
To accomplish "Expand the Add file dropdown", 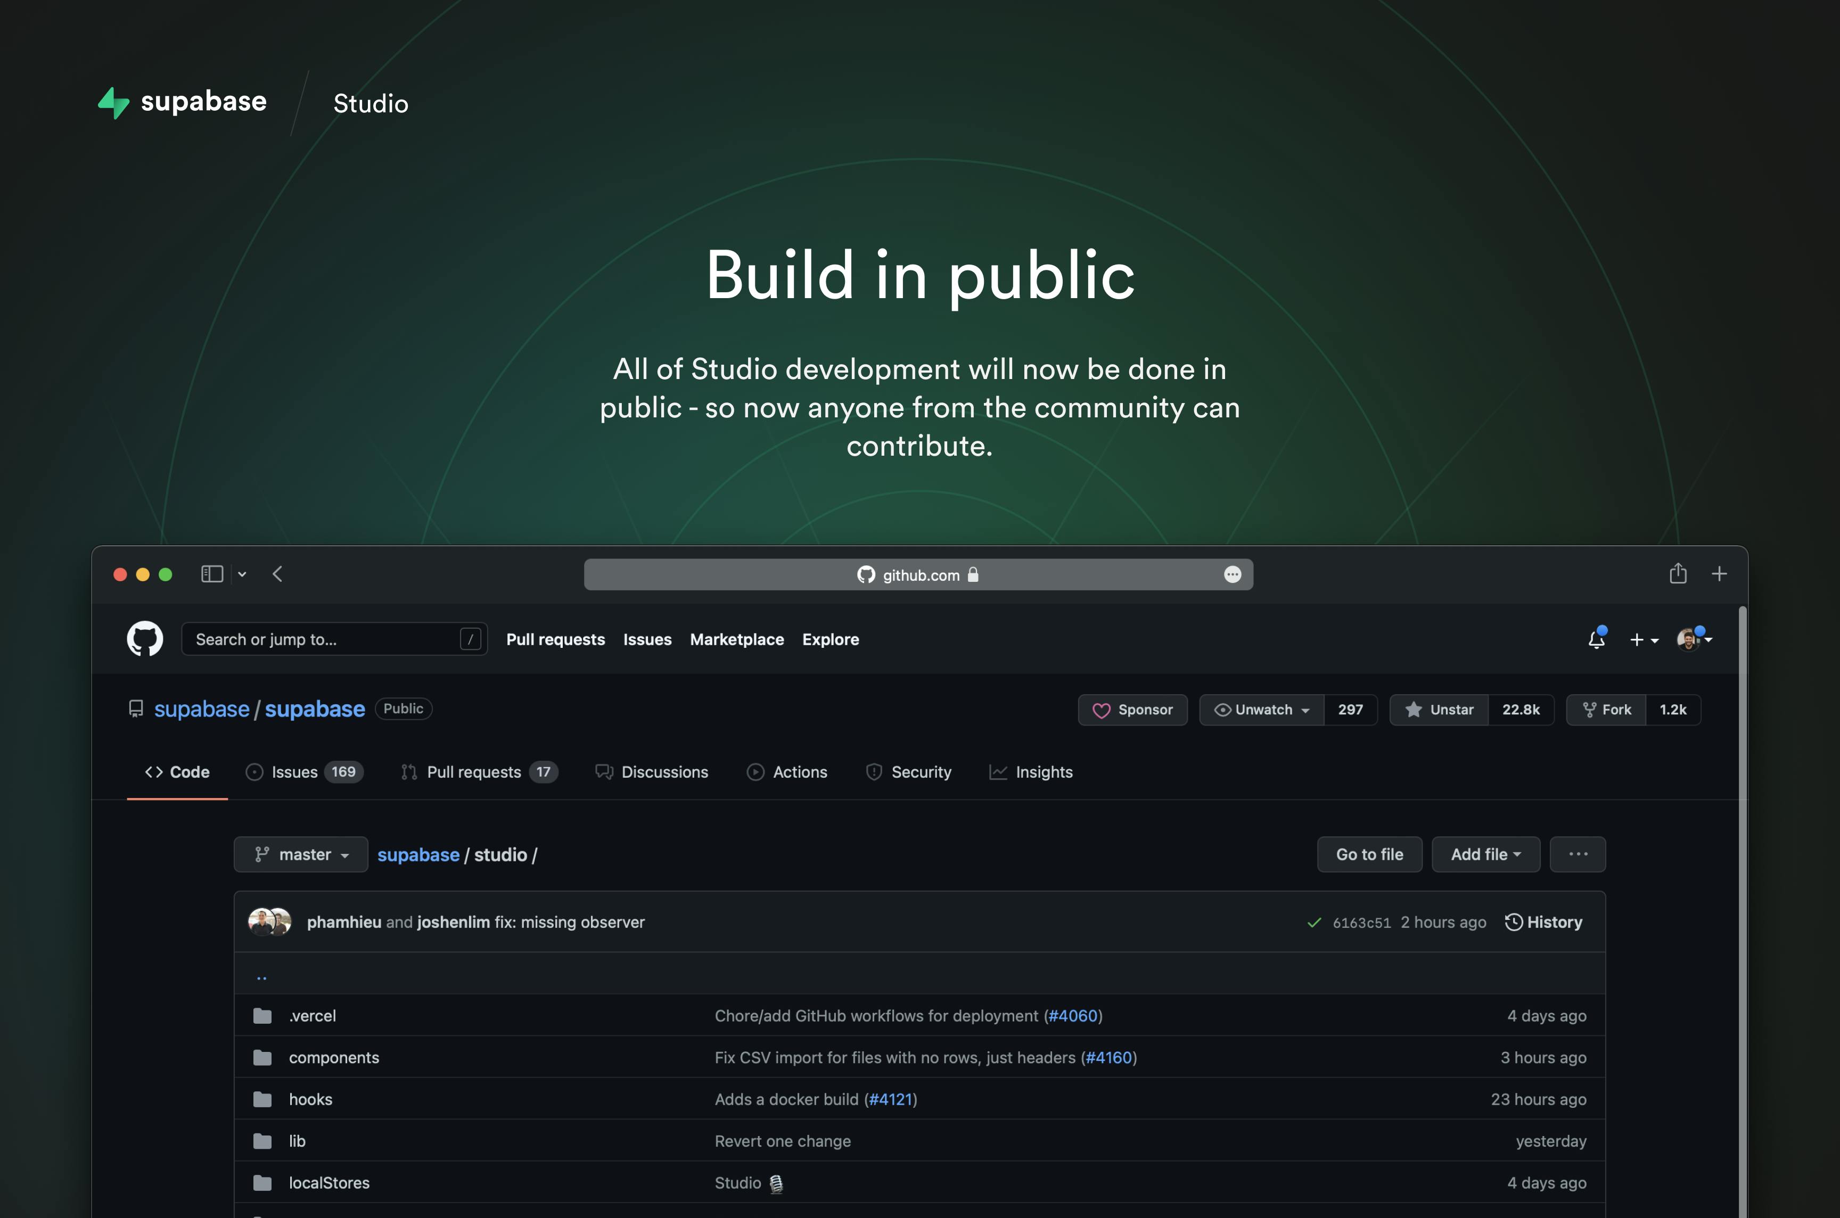I will pos(1486,854).
